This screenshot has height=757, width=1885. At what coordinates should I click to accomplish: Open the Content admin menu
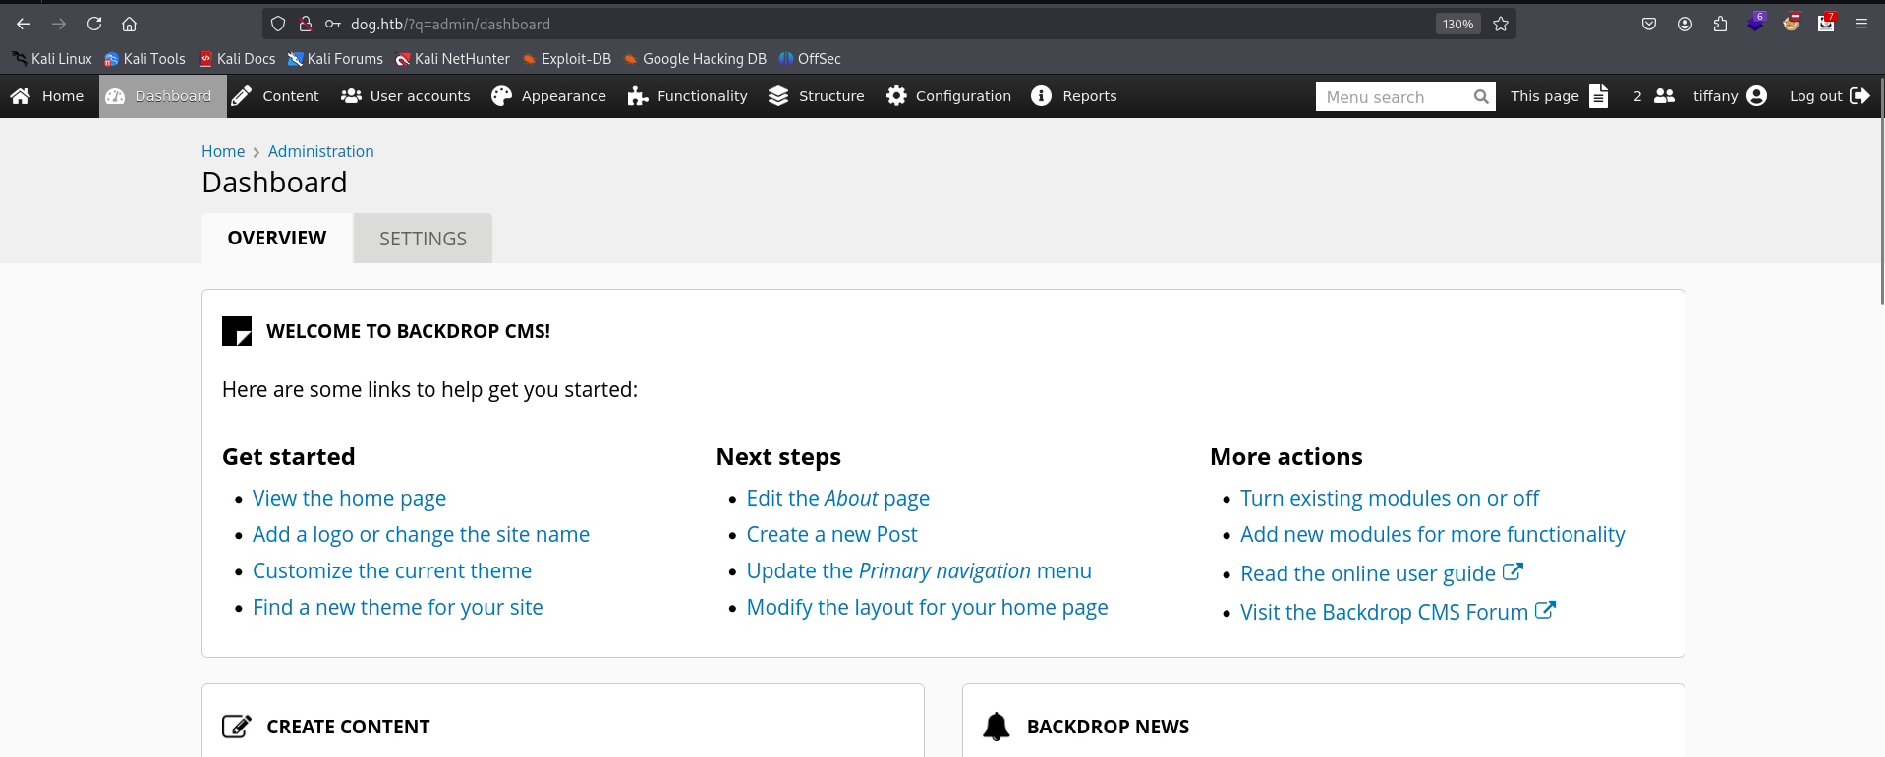click(x=275, y=96)
